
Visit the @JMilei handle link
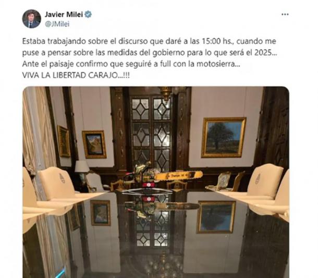click(57, 24)
